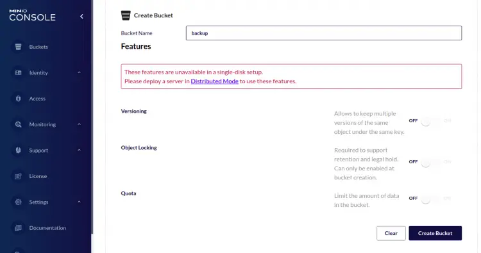Screen dimensions: 481x253
Task: Click 'Allows to keep multiple versions' description
Action: tap(369, 122)
